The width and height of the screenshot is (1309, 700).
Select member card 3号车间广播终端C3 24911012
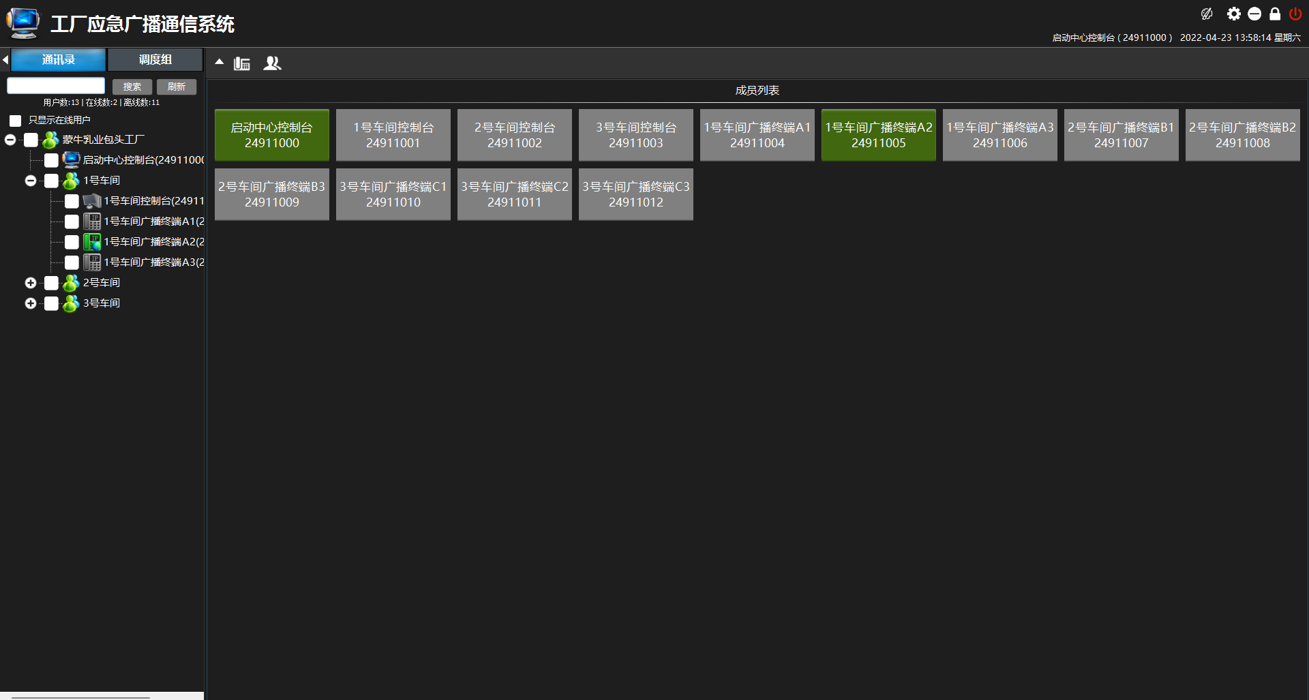tap(636, 194)
